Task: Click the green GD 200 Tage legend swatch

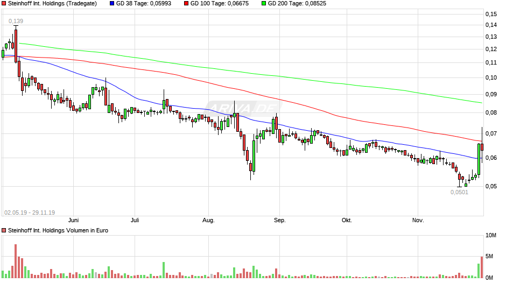Action: click(264, 4)
